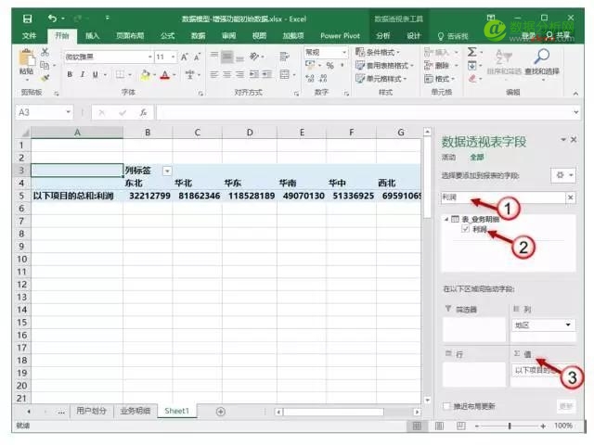Switch to Page Break Preview icon

(x=461, y=426)
